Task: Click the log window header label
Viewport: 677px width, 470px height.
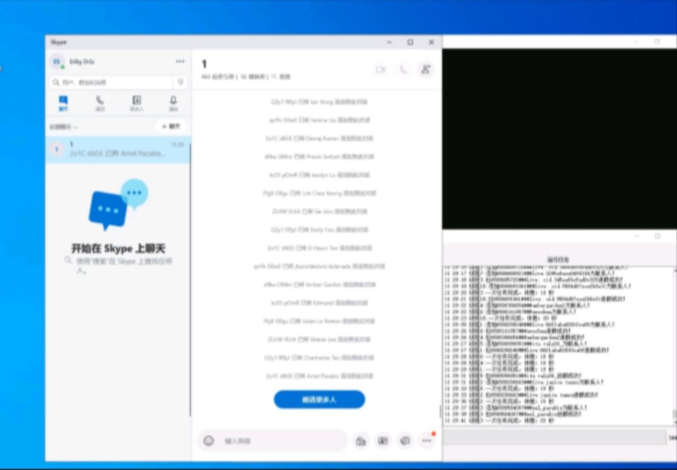Action: point(558,259)
